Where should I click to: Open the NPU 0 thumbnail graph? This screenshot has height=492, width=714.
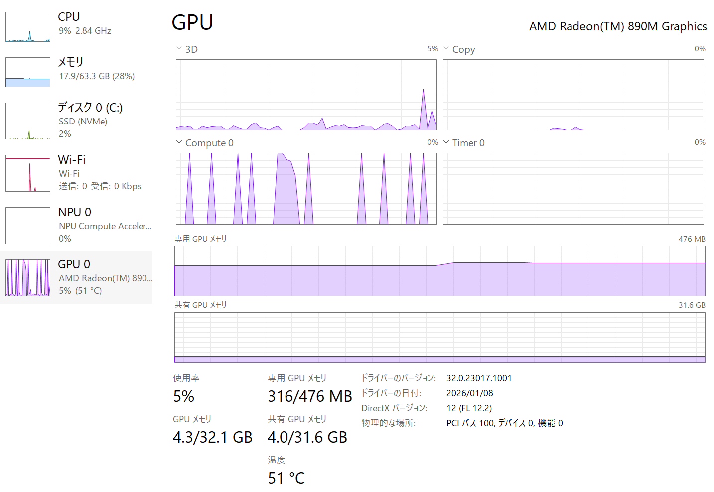[28, 226]
